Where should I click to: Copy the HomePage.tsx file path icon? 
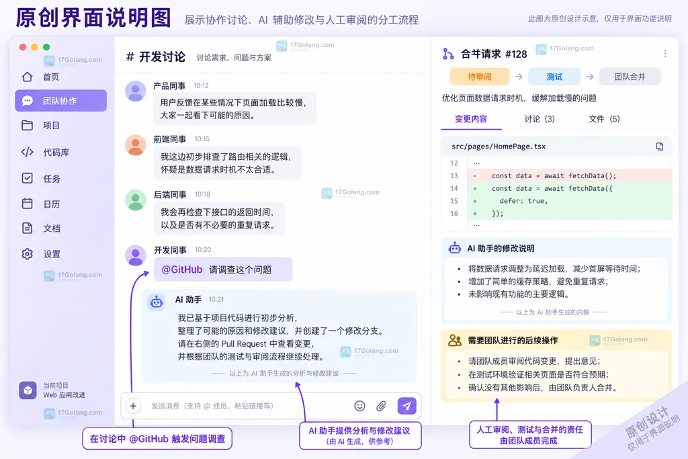[660, 147]
